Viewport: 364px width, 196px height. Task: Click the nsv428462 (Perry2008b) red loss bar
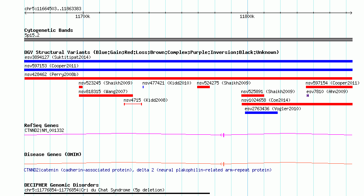[x=188, y=78]
